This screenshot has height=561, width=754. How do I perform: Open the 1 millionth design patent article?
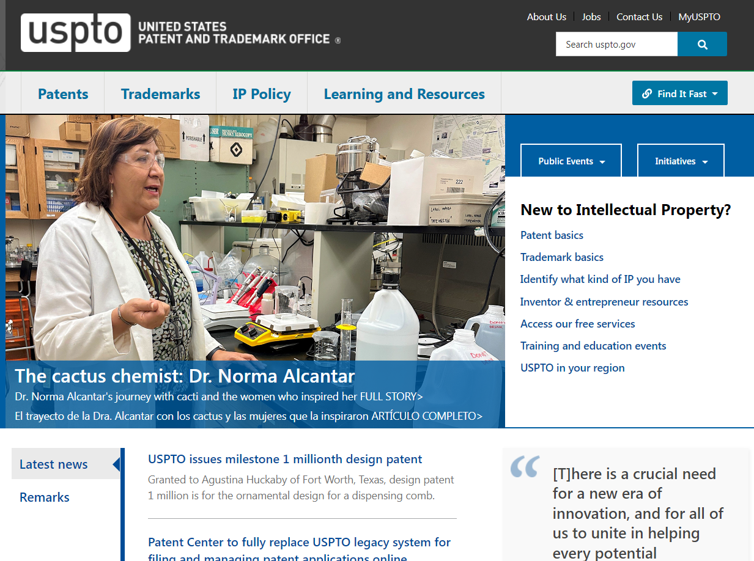285,459
